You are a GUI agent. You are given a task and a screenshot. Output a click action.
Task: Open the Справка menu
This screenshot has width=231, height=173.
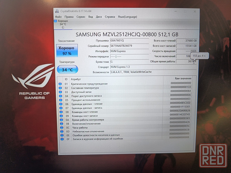coord(110,17)
